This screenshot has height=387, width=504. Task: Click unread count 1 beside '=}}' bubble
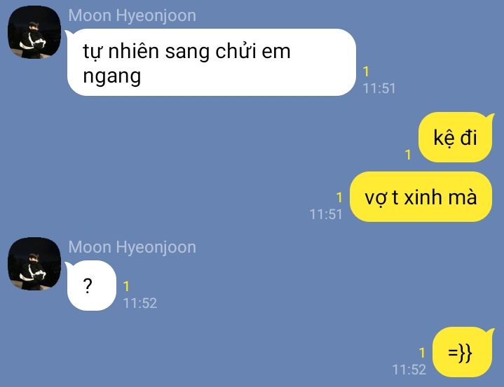tap(422, 353)
